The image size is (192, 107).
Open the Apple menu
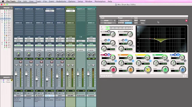3,1
